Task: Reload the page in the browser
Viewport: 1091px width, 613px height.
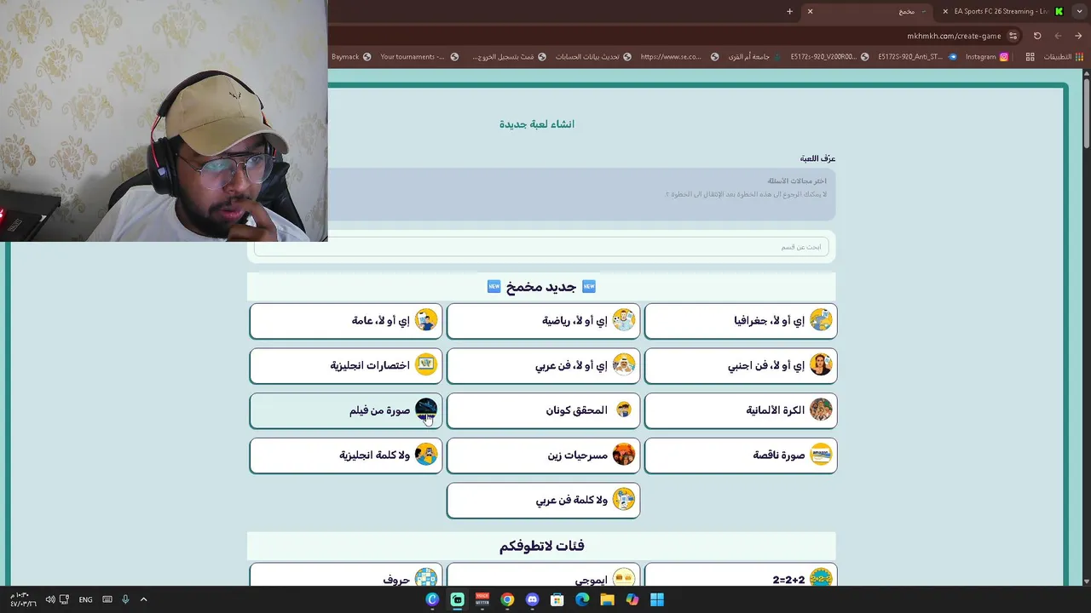Action: click(1037, 36)
